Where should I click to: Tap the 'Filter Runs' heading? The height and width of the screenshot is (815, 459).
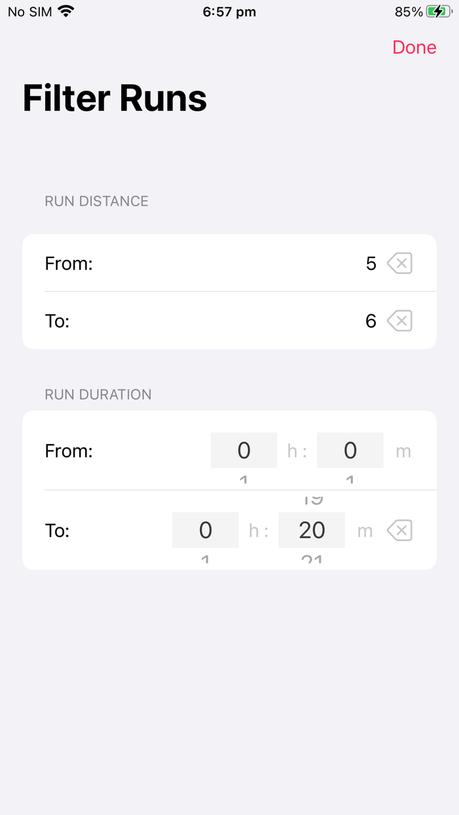114,97
